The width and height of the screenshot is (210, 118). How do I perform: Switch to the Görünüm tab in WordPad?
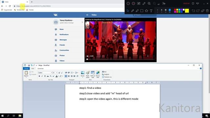click(x=41, y=69)
